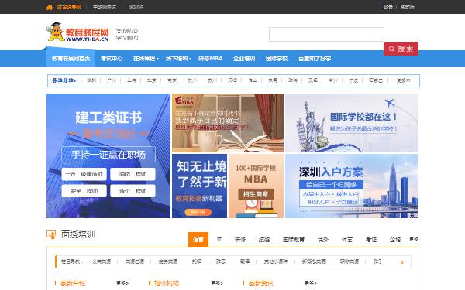Open 国际学校 in the nav bar
Screen dimensions: 465x290
tap(277, 59)
